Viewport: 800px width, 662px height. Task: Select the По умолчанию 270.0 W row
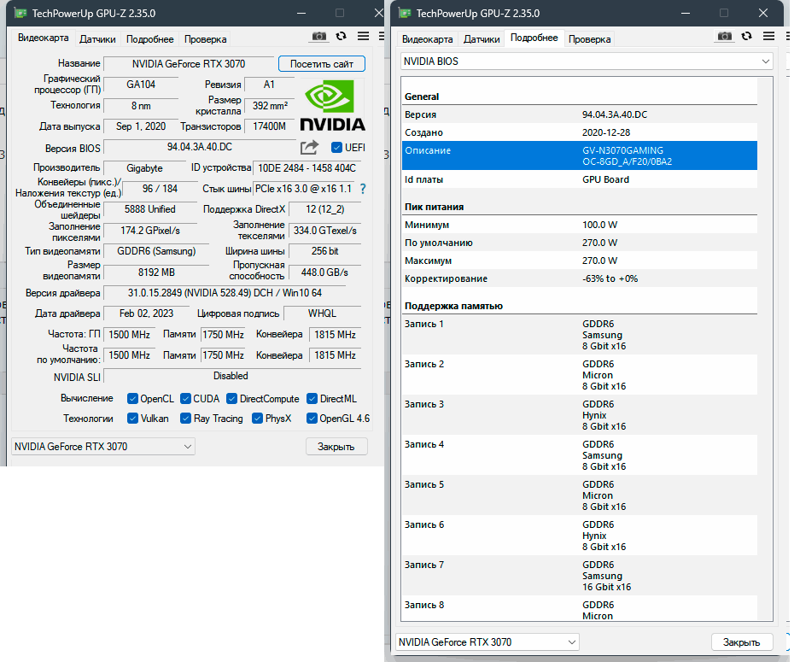[x=580, y=243]
